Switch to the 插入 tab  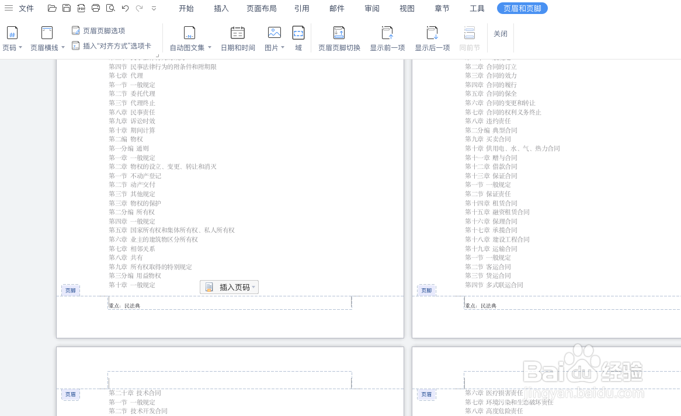coord(221,8)
